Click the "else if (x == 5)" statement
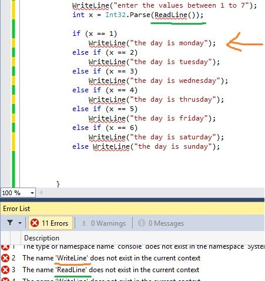Screen dimensions: 265x281 click(x=105, y=109)
